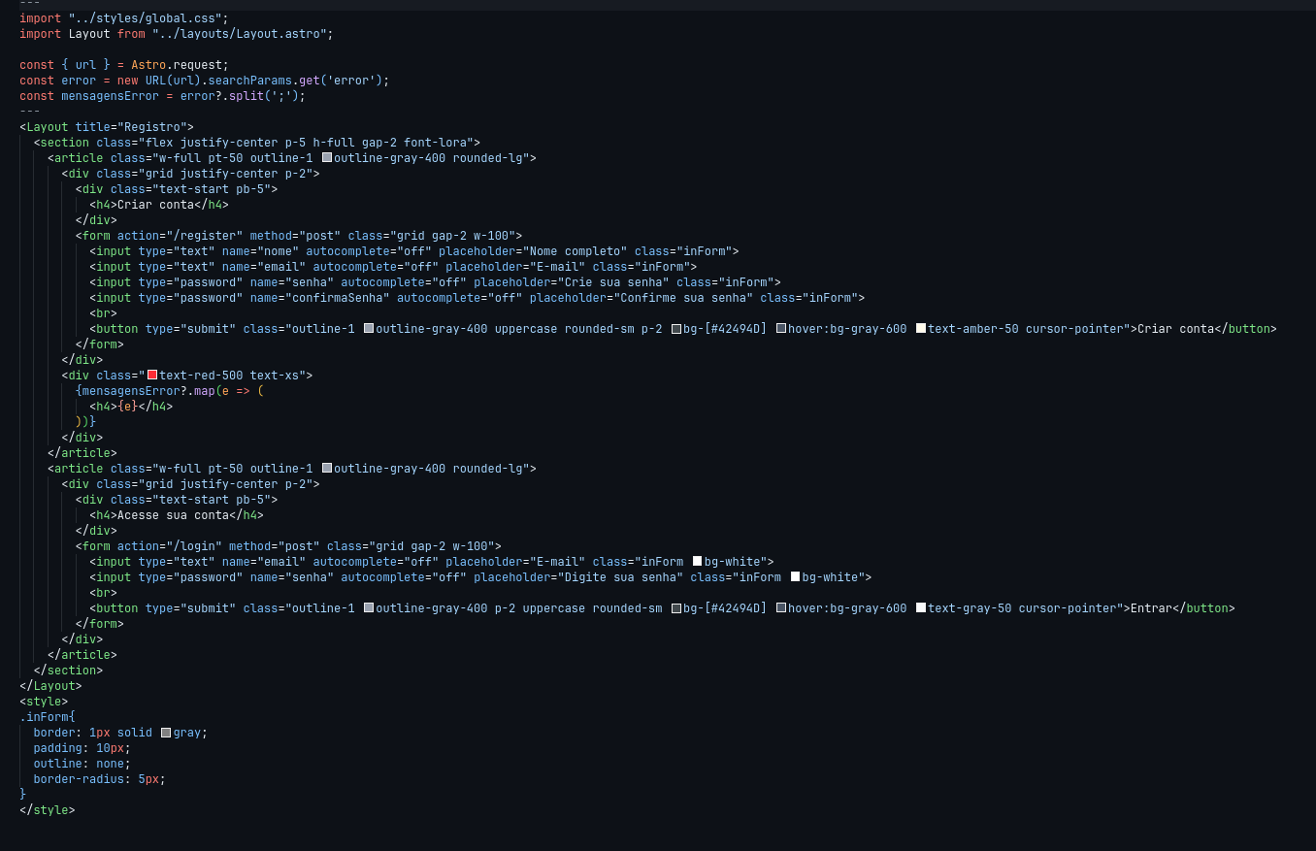The image size is (1316, 851).
Task: Click the Layout title "Registro" attribute value
Action: tap(157, 127)
